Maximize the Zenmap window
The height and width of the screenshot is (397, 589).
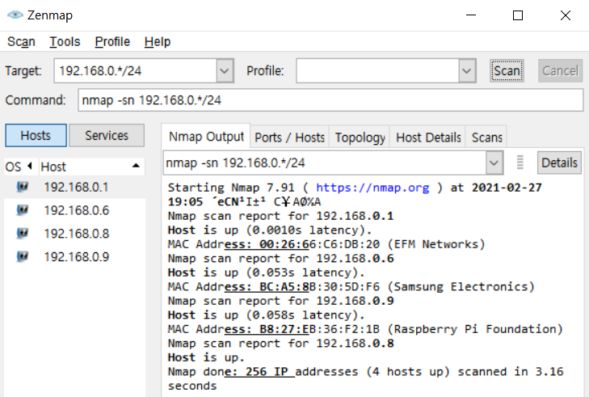(518, 15)
